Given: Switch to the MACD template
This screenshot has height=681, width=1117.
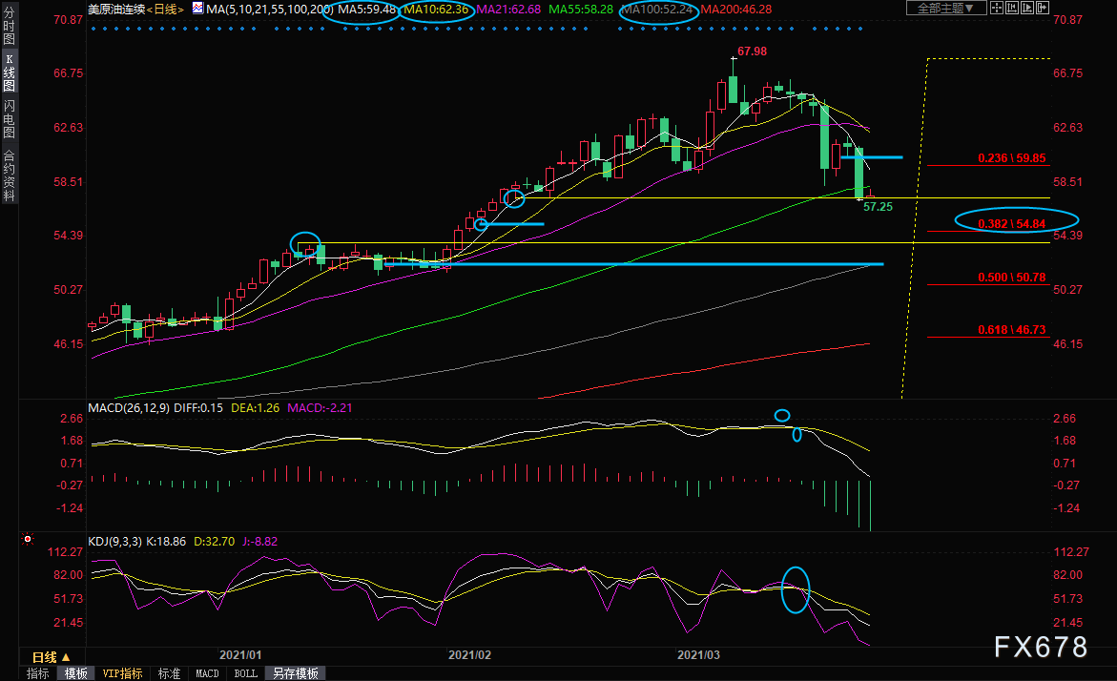Looking at the screenshot, I should tap(207, 673).
